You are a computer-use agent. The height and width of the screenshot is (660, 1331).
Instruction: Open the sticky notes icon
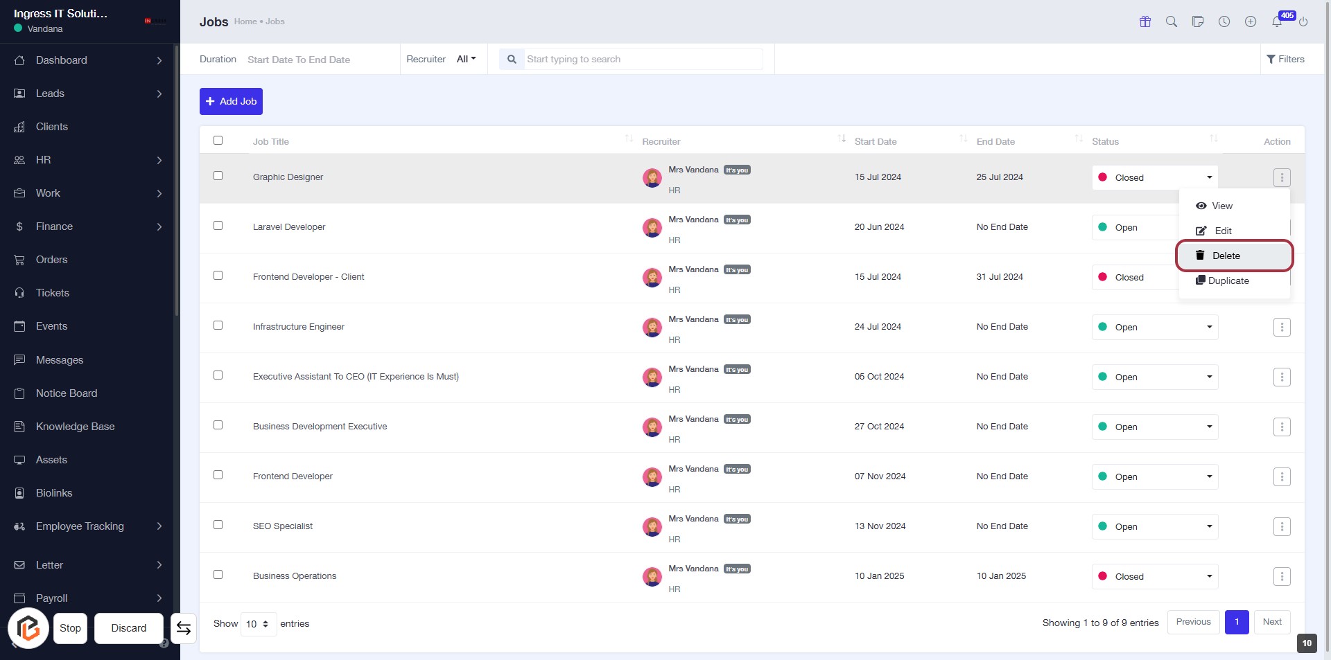click(x=1198, y=21)
